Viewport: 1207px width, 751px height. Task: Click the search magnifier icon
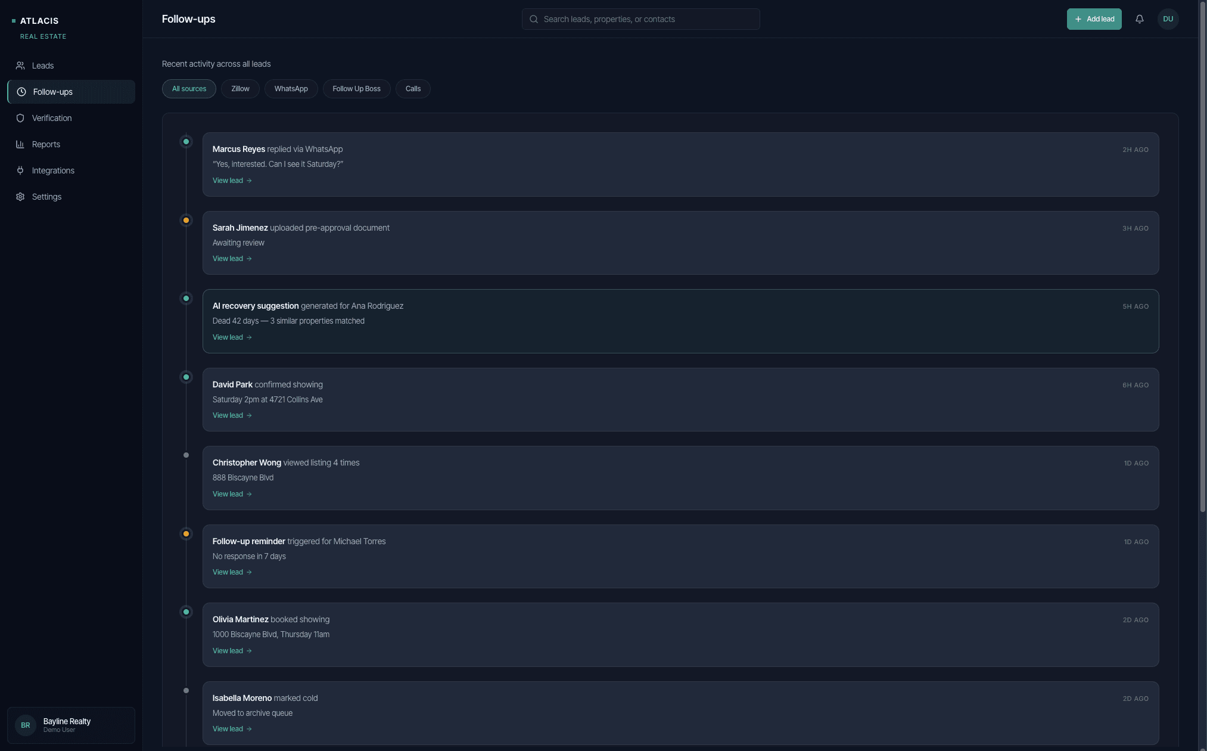tap(534, 19)
